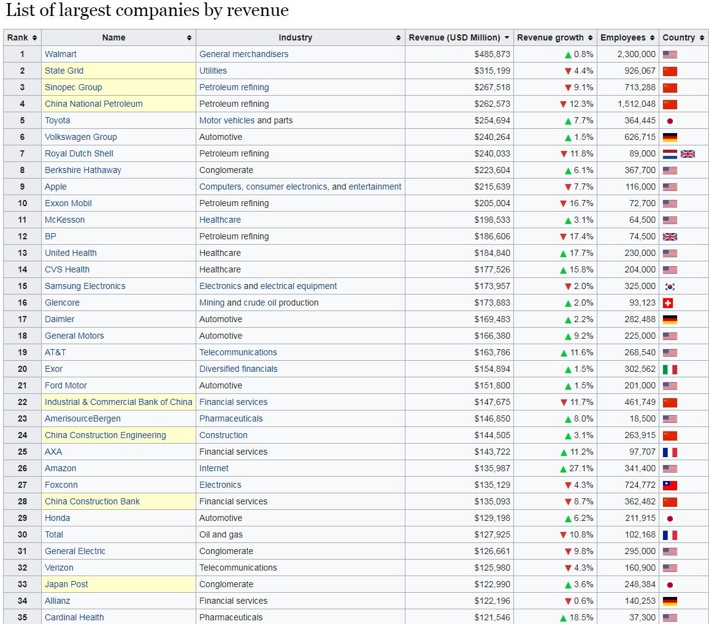The height and width of the screenshot is (624, 709).
Task: Click German flag in Daimler row
Action: point(670,320)
